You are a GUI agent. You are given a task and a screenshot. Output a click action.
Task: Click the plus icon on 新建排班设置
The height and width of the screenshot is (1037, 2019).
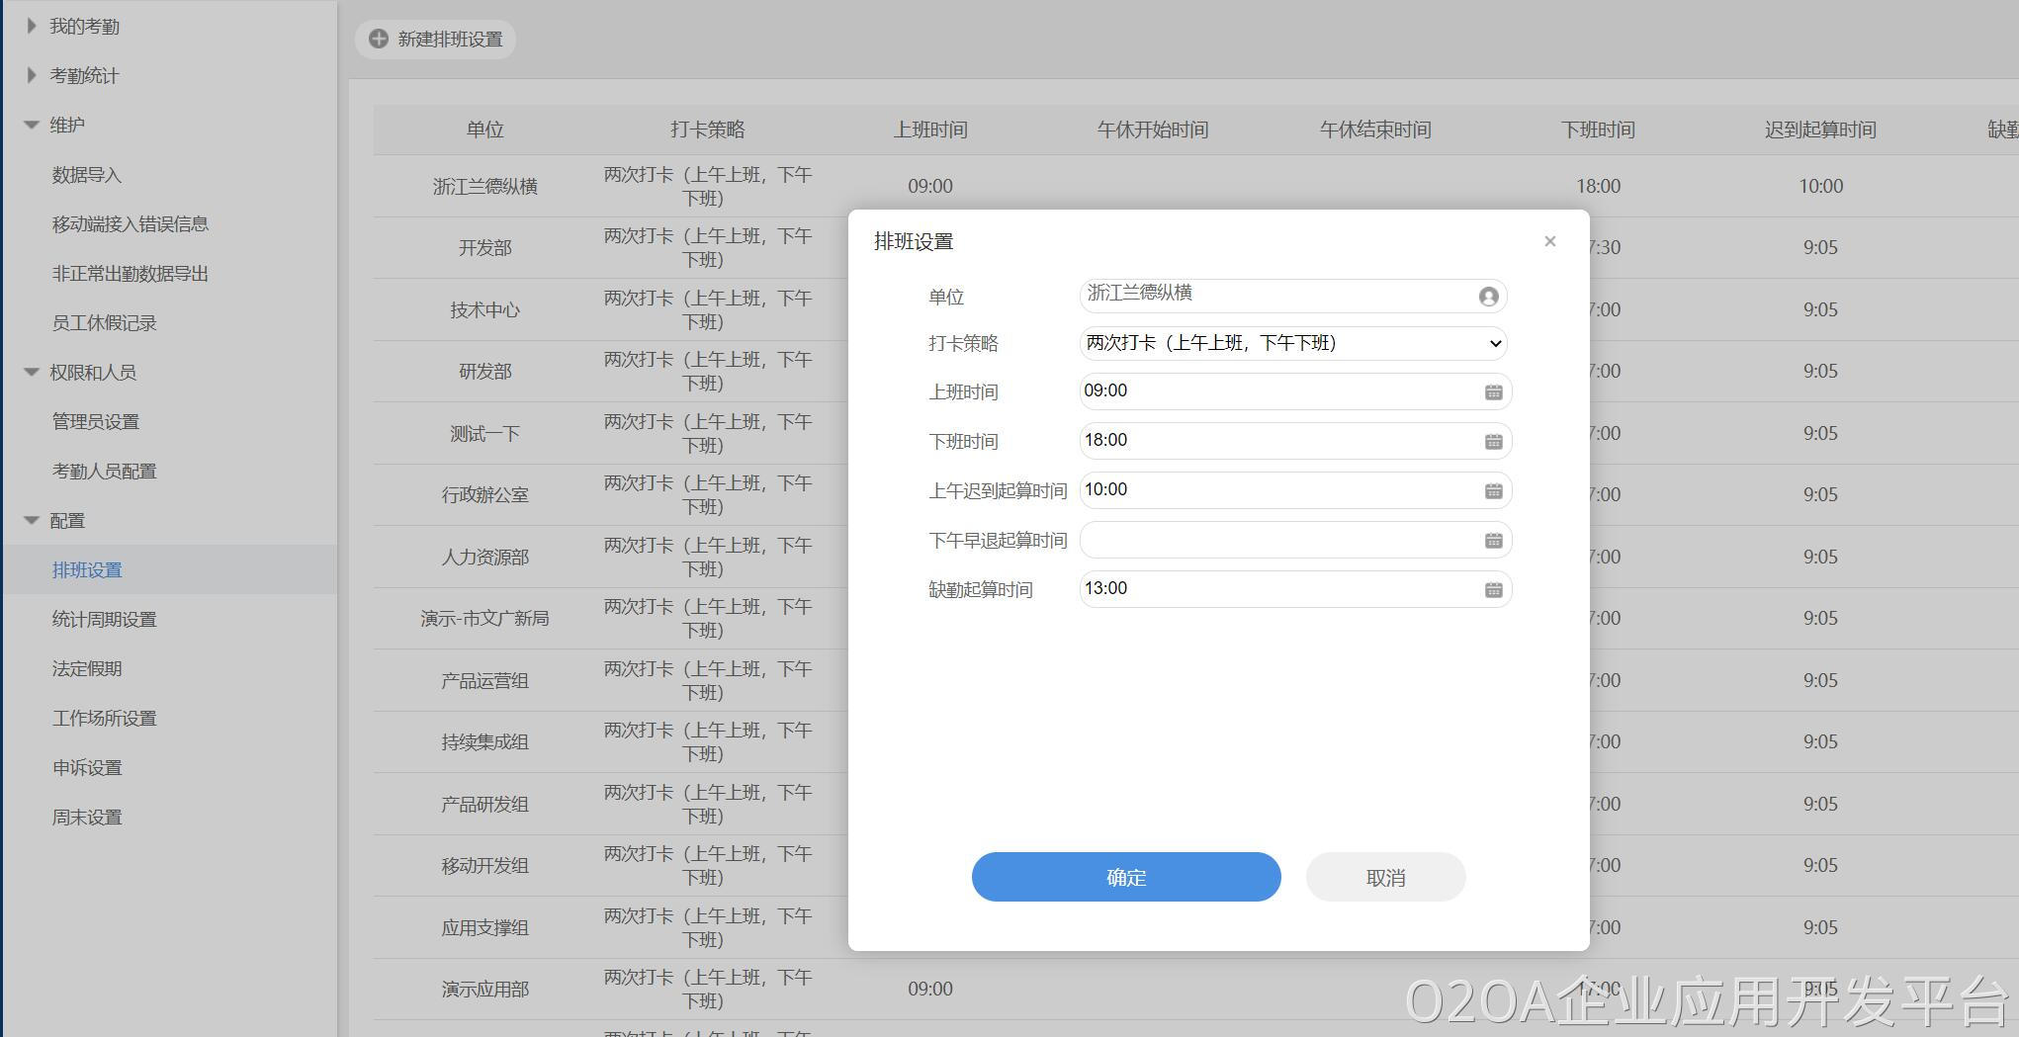coord(379,39)
